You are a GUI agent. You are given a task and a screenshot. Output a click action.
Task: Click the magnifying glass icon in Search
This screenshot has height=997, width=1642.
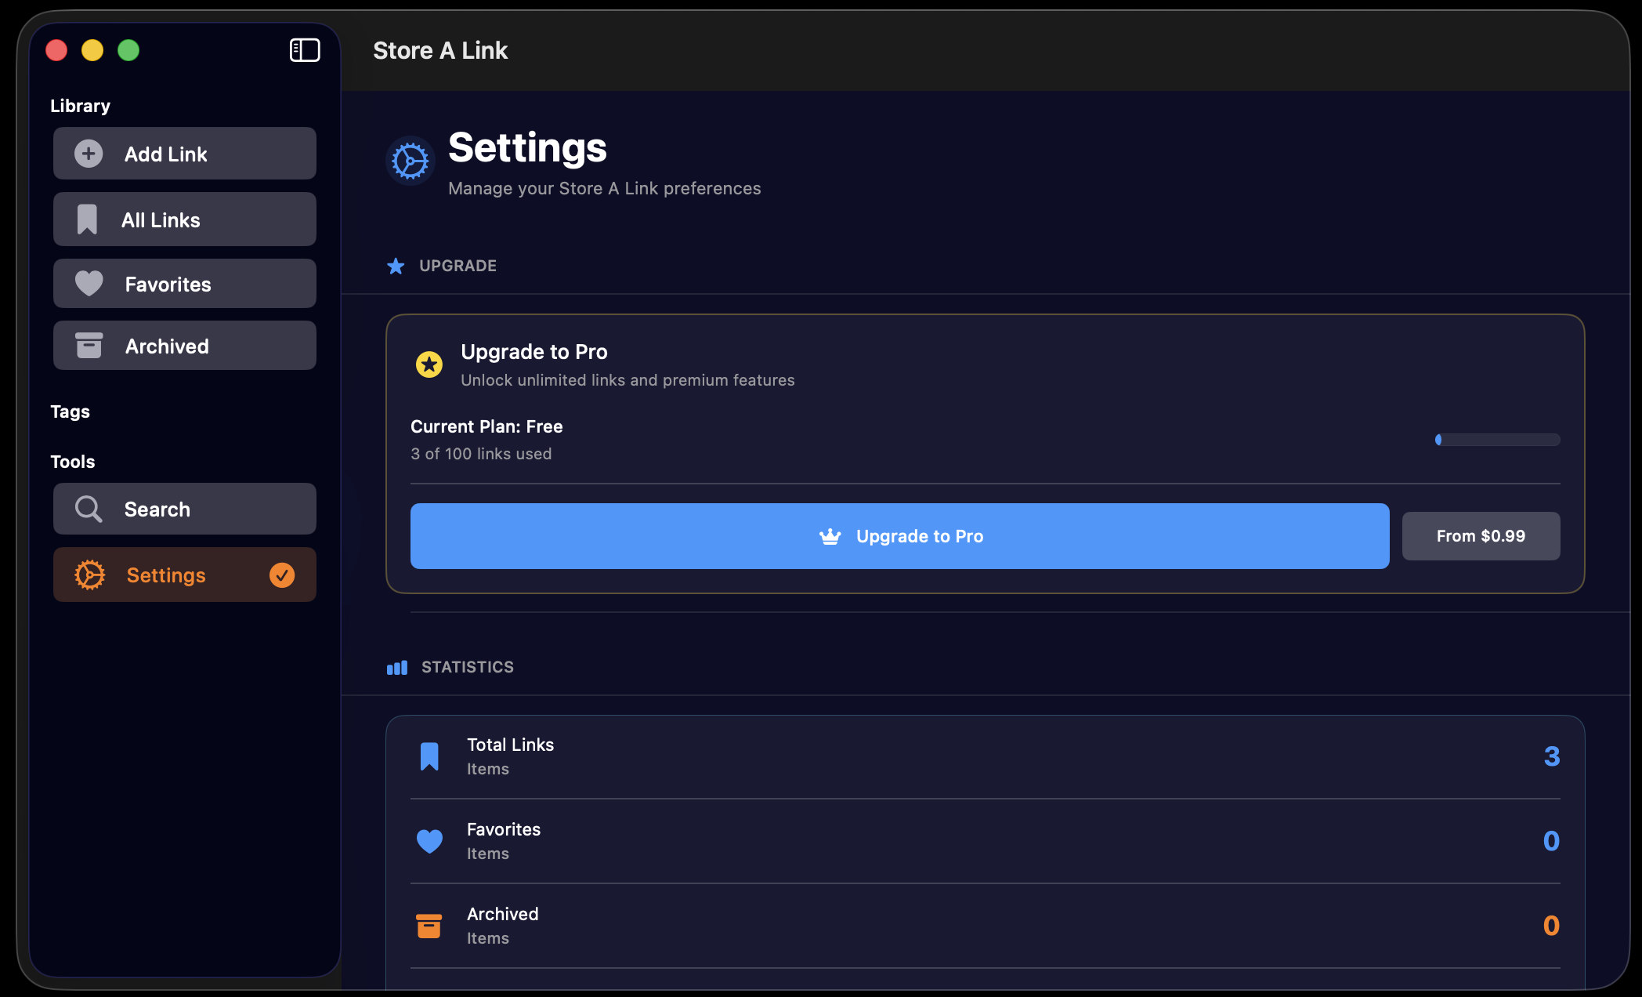tap(89, 509)
